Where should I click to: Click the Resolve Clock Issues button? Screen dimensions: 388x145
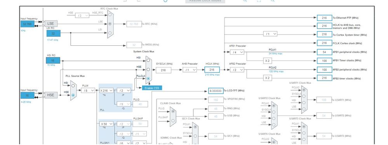tap(205, 1)
